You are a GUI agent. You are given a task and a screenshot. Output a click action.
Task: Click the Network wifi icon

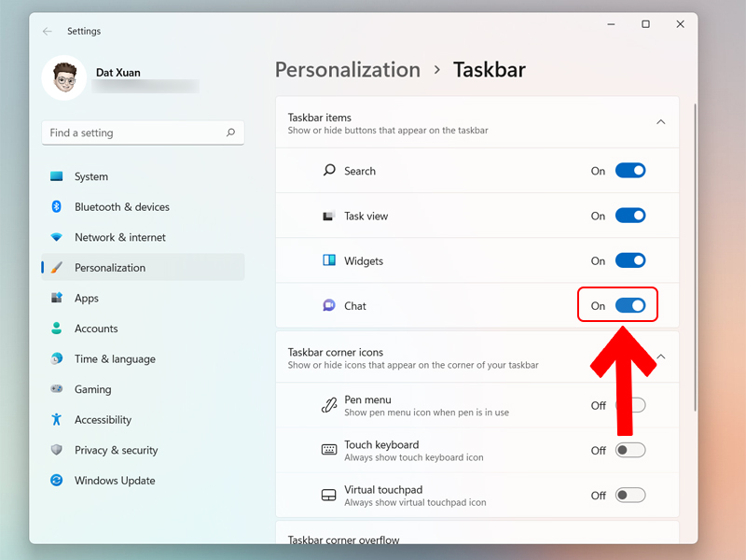click(57, 237)
